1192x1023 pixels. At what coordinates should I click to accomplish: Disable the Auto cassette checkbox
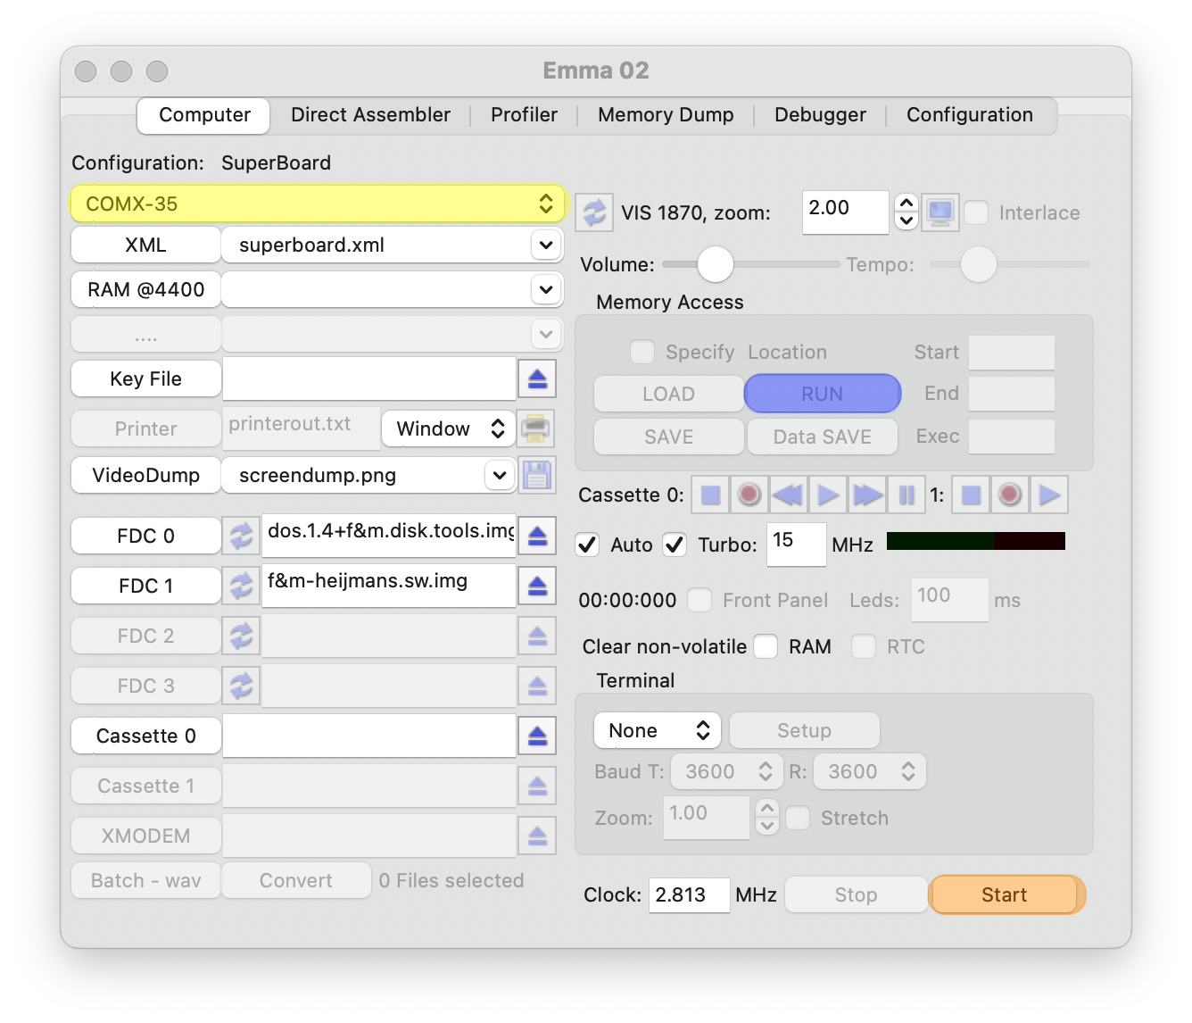coord(587,545)
